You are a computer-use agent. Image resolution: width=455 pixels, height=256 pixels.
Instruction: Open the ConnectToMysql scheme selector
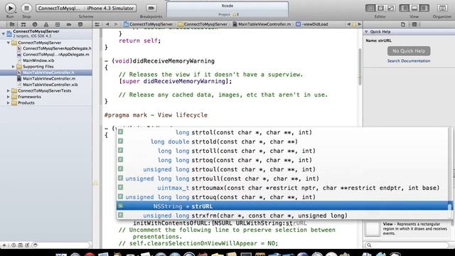[60, 8]
